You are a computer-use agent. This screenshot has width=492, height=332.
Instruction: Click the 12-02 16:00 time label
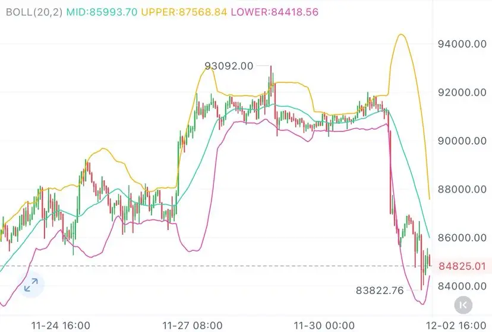456,325
